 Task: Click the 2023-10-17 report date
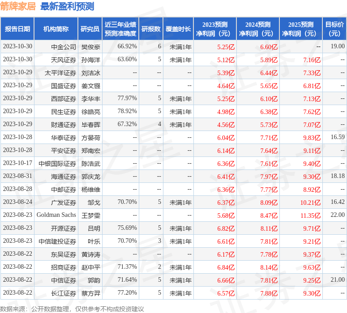[17, 163]
